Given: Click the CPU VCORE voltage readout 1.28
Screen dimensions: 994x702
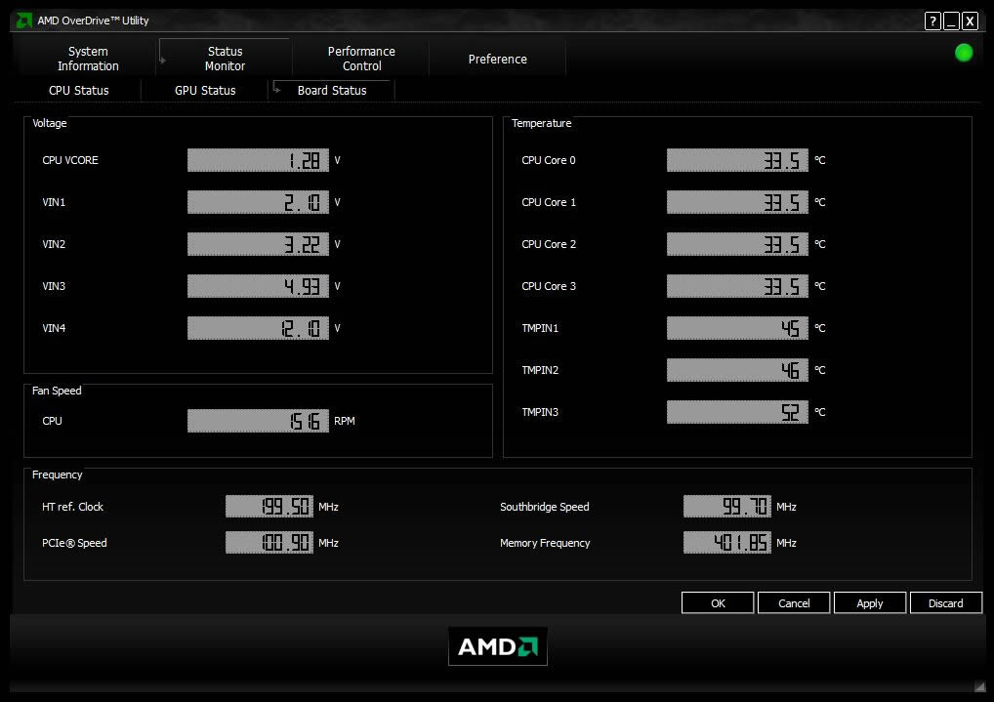Looking at the screenshot, I should (x=258, y=160).
